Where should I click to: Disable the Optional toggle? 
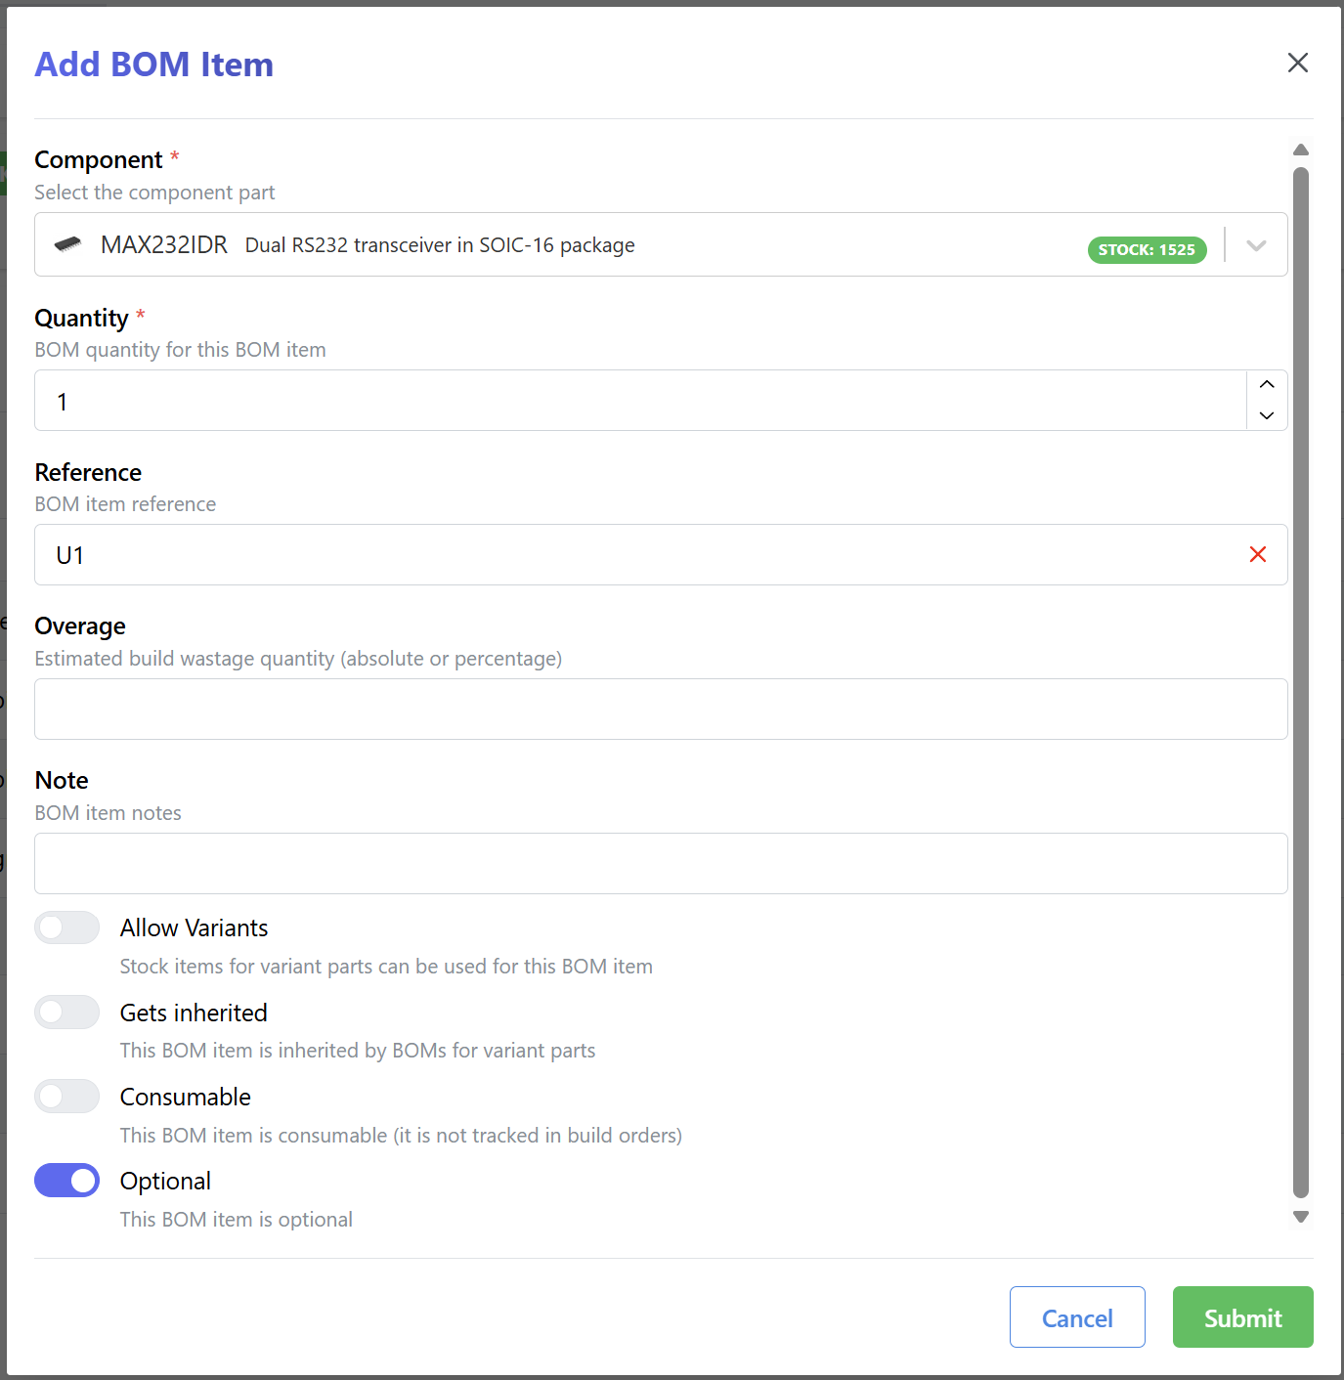click(x=66, y=1180)
